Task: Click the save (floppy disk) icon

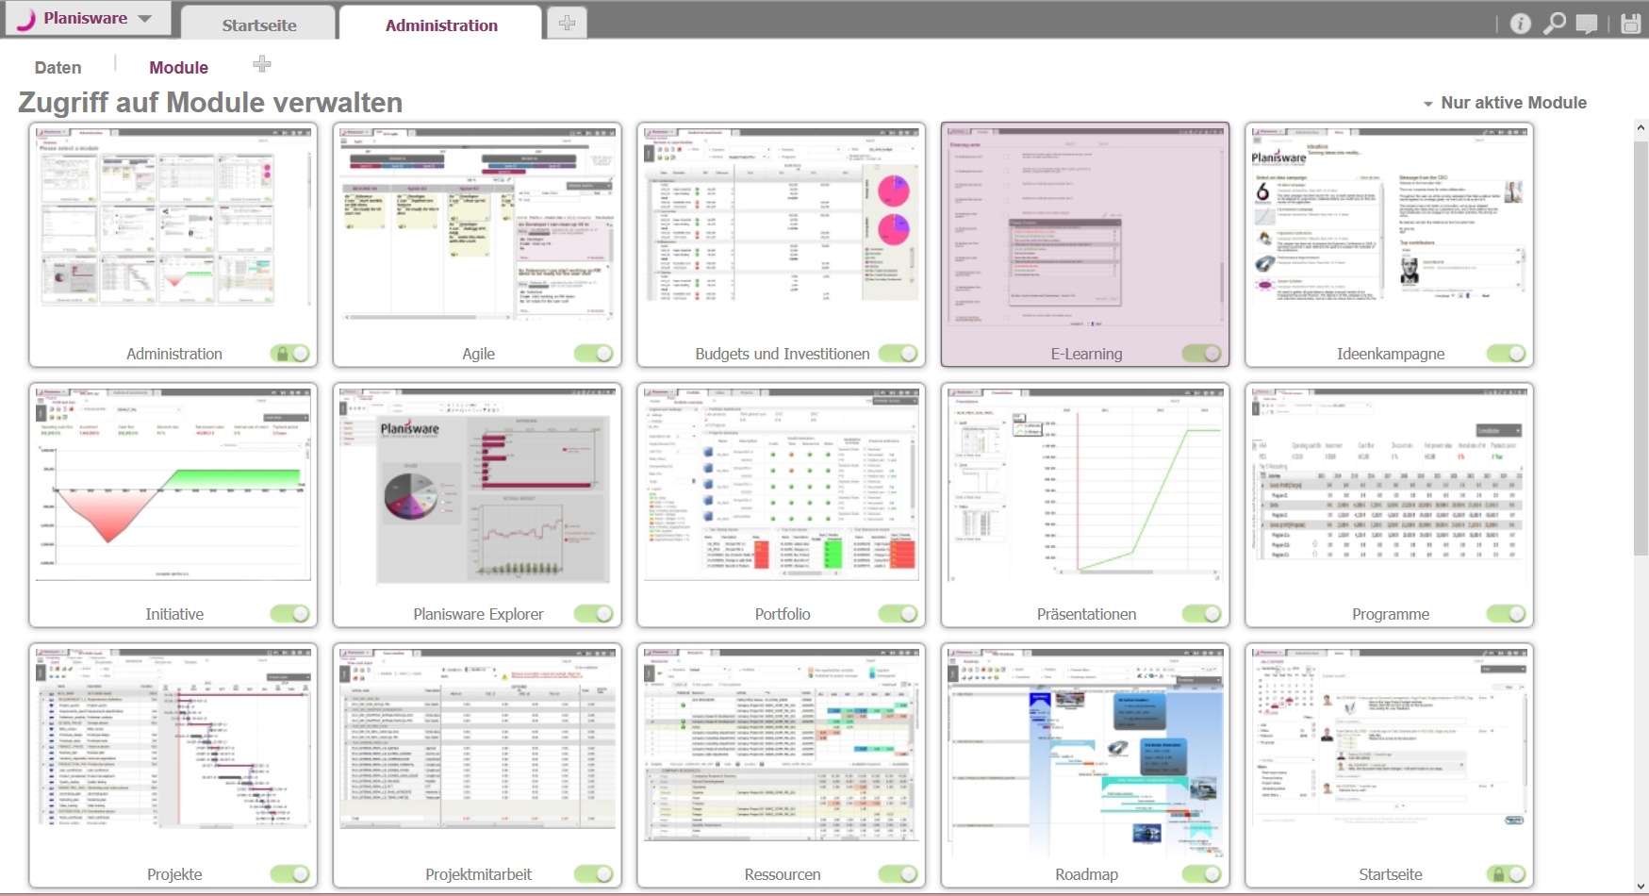Action: click(1629, 24)
